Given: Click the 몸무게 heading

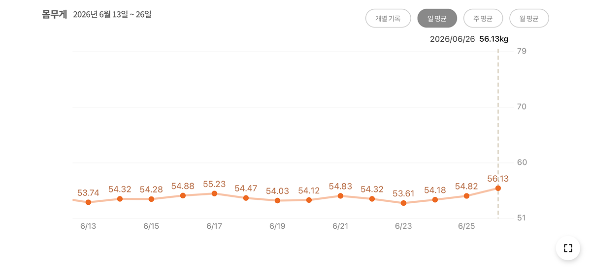Looking at the screenshot, I should pyautogui.click(x=55, y=14).
